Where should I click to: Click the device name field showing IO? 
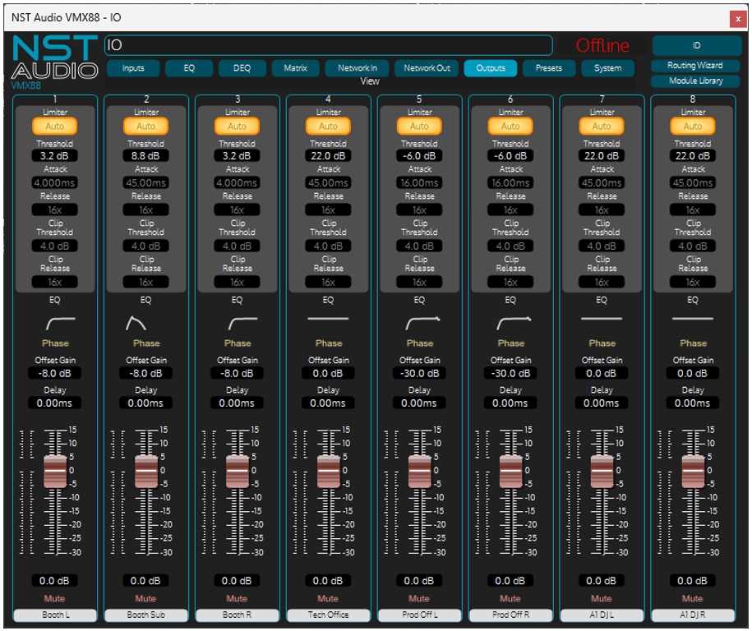[x=329, y=45]
